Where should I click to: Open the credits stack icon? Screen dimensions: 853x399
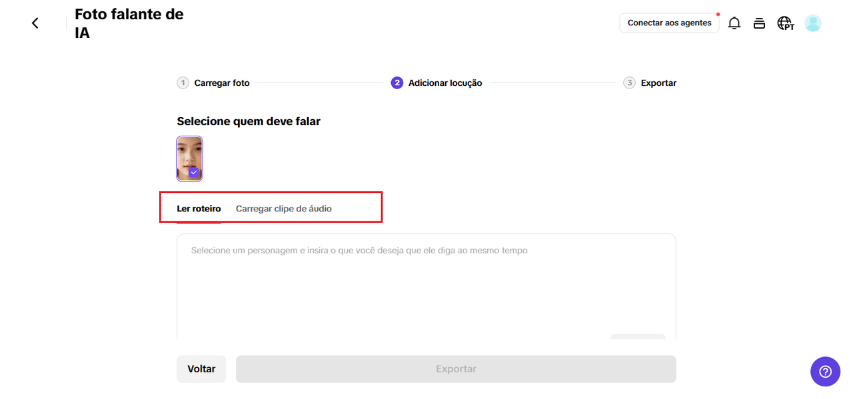coord(759,23)
